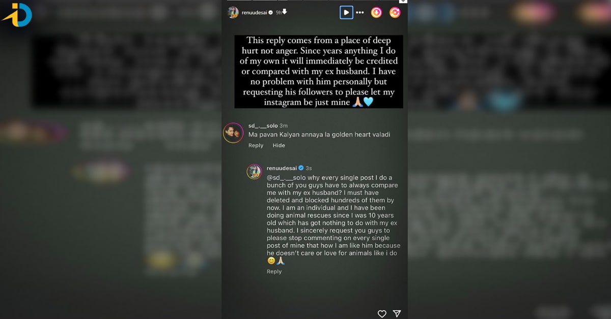
Task: Open sd_.__solo commenter username
Action: click(x=263, y=125)
